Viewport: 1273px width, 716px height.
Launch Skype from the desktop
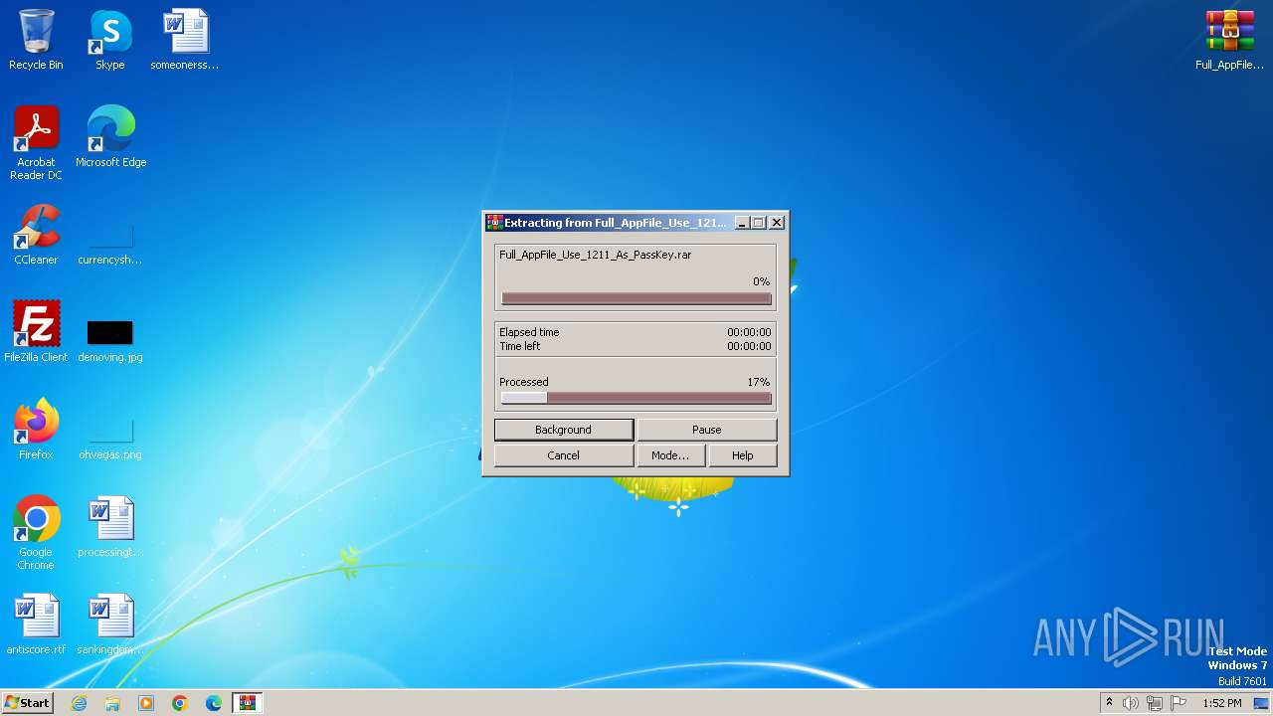(110, 40)
